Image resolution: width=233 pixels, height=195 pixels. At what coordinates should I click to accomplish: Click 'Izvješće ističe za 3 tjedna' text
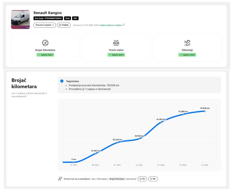coord(110,25)
